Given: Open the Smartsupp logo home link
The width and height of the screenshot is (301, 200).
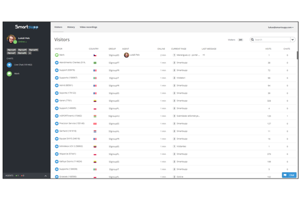Looking at the screenshot, I should pyautogui.click(x=27, y=27).
